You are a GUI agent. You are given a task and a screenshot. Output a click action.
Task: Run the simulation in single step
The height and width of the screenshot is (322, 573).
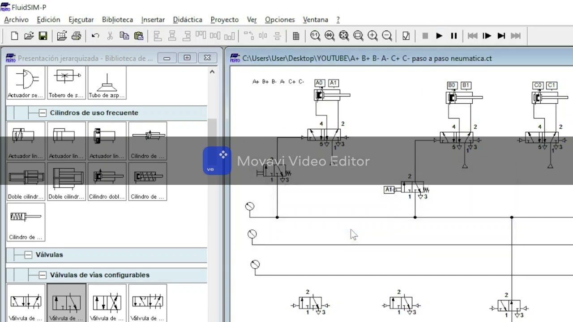487,36
